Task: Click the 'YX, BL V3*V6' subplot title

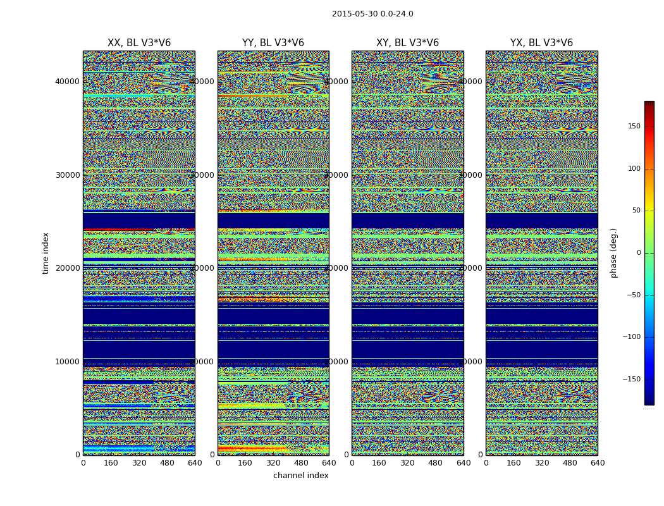Action: pos(541,43)
